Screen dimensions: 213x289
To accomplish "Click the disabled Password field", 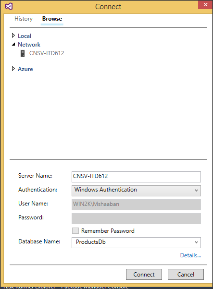I will tap(136, 218).
